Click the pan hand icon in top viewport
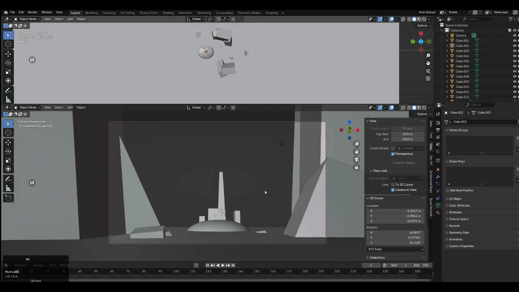The image size is (519, 292). tap(428, 63)
